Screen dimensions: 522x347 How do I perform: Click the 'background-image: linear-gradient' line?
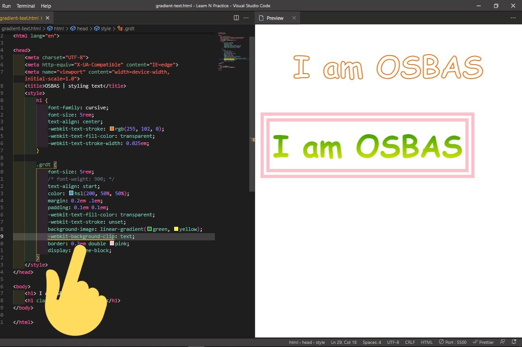[x=125, y=229]
